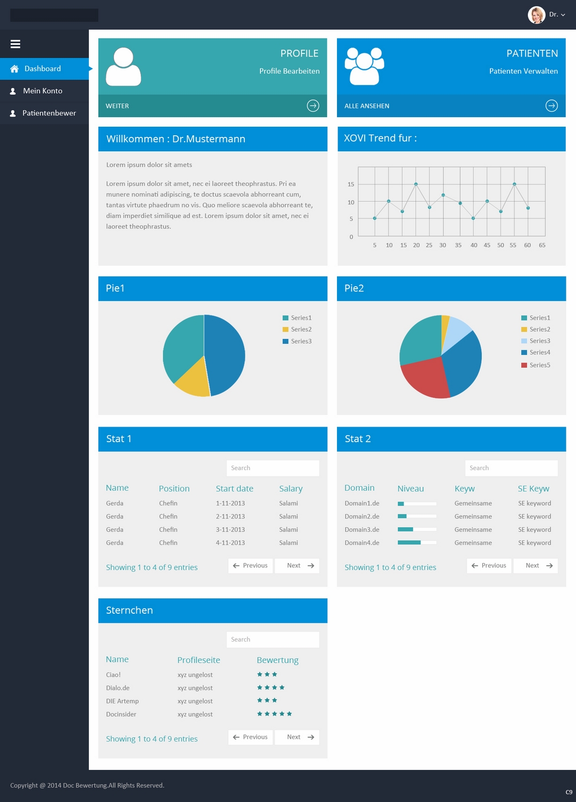Click the patients group icon on the PATIENTEN card
The width and height of the screenshot is (576, 802).
365,66
